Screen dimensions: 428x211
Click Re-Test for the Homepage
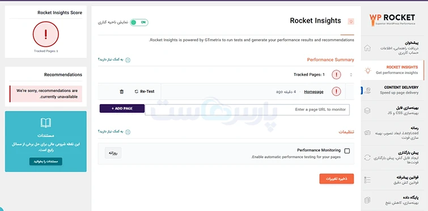[145, 92]
